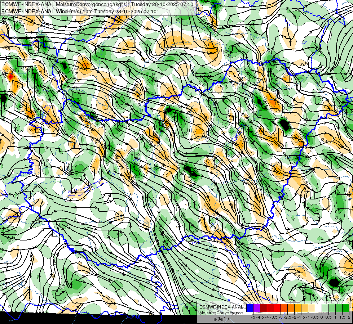Click the legend tick label -2.5
The height and width of the screenshot is (324, 353).
(287, 317)
